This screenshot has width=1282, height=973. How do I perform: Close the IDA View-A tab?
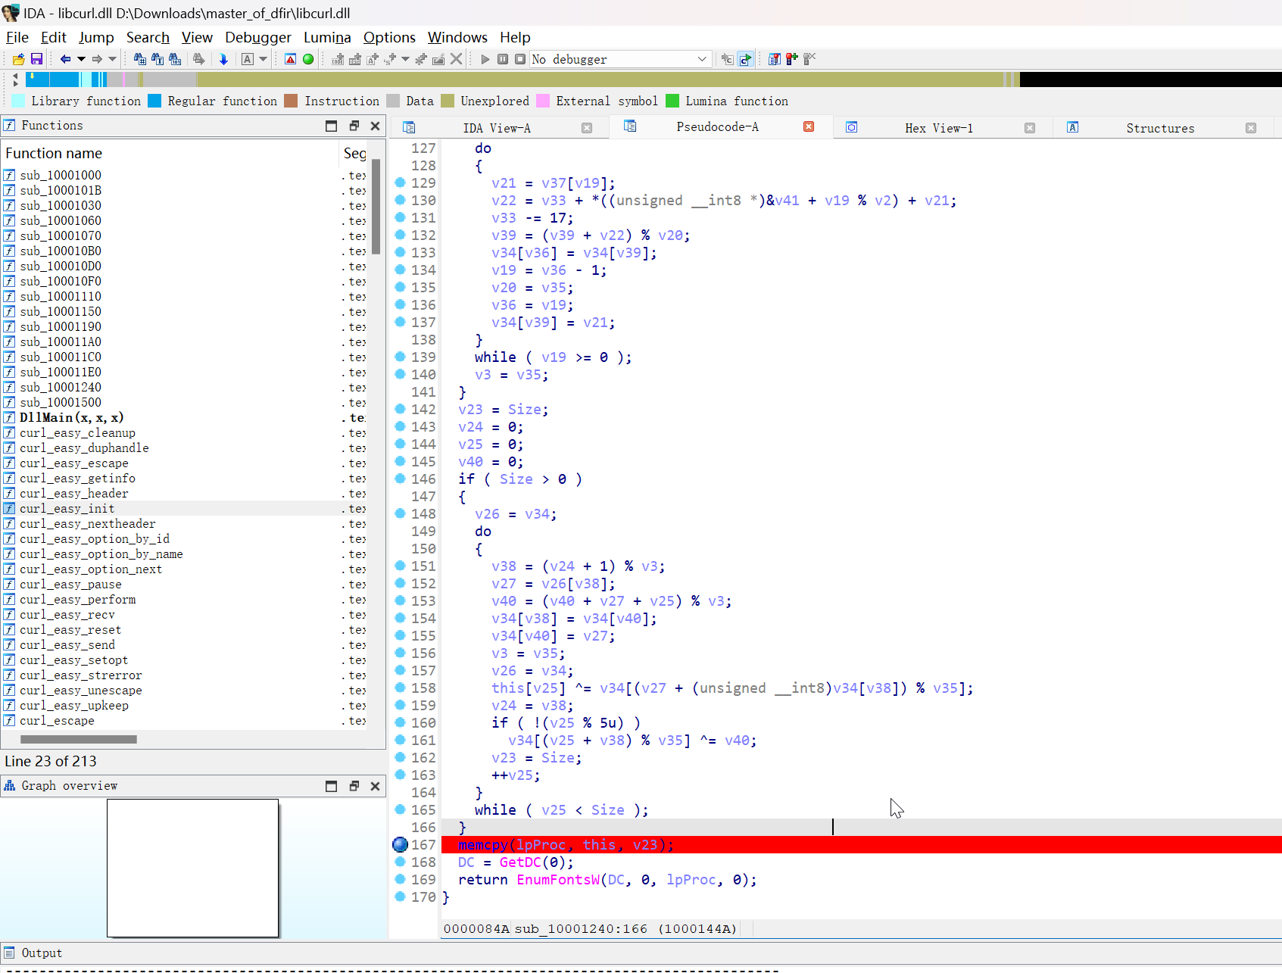click(587, 128)
